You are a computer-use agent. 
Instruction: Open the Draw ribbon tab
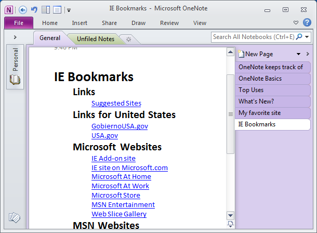(138, 23)
